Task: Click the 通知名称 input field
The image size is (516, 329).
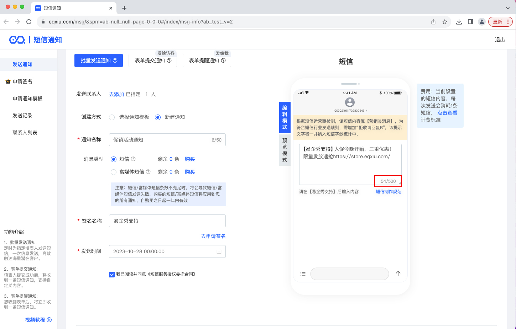Action: tap(167, 140)
